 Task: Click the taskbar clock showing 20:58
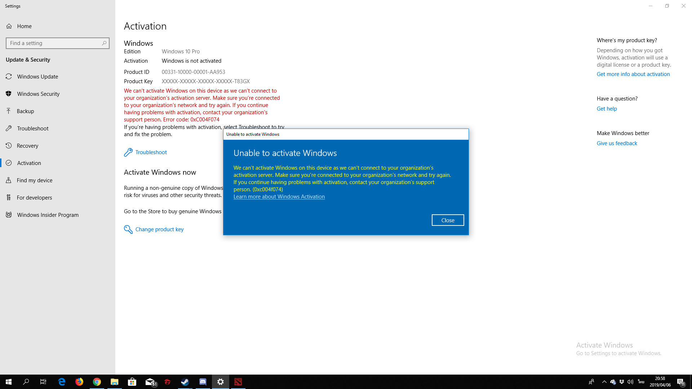pos(660,382)
